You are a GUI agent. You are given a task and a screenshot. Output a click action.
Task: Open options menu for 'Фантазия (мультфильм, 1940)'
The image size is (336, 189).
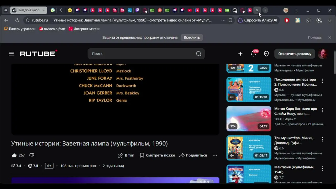click(x=322, y=169)
